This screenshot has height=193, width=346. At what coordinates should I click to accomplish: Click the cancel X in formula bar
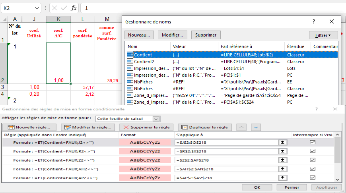(54, 8)
